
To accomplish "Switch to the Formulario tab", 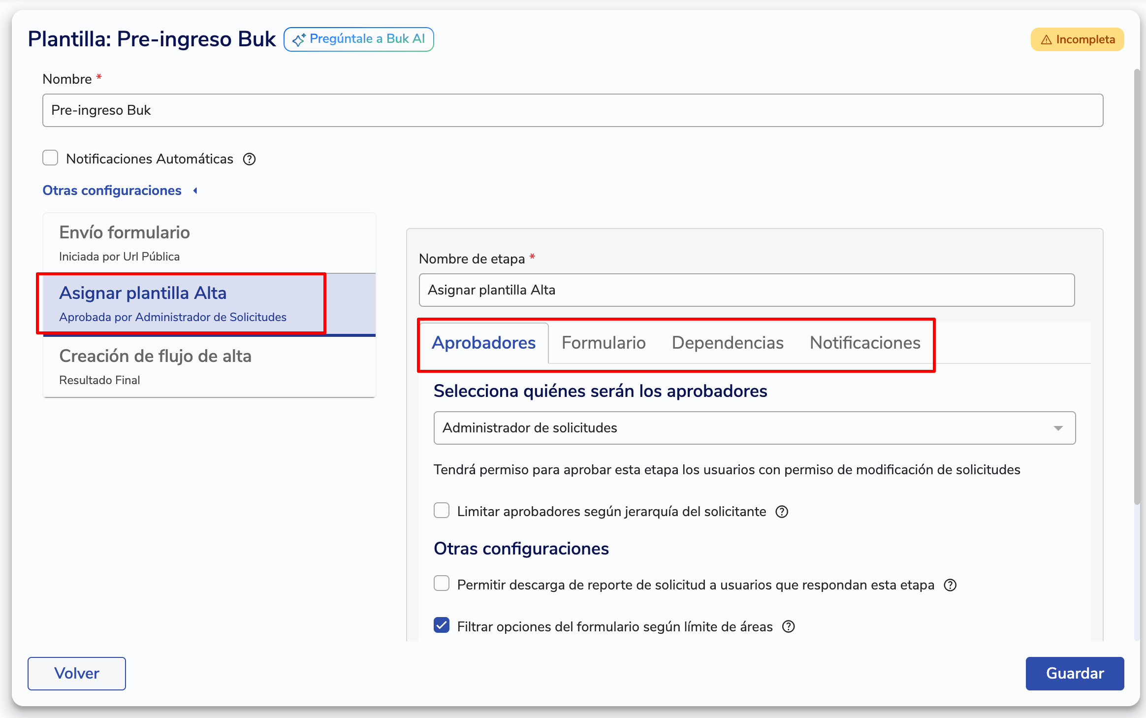I will click(604, 343).
